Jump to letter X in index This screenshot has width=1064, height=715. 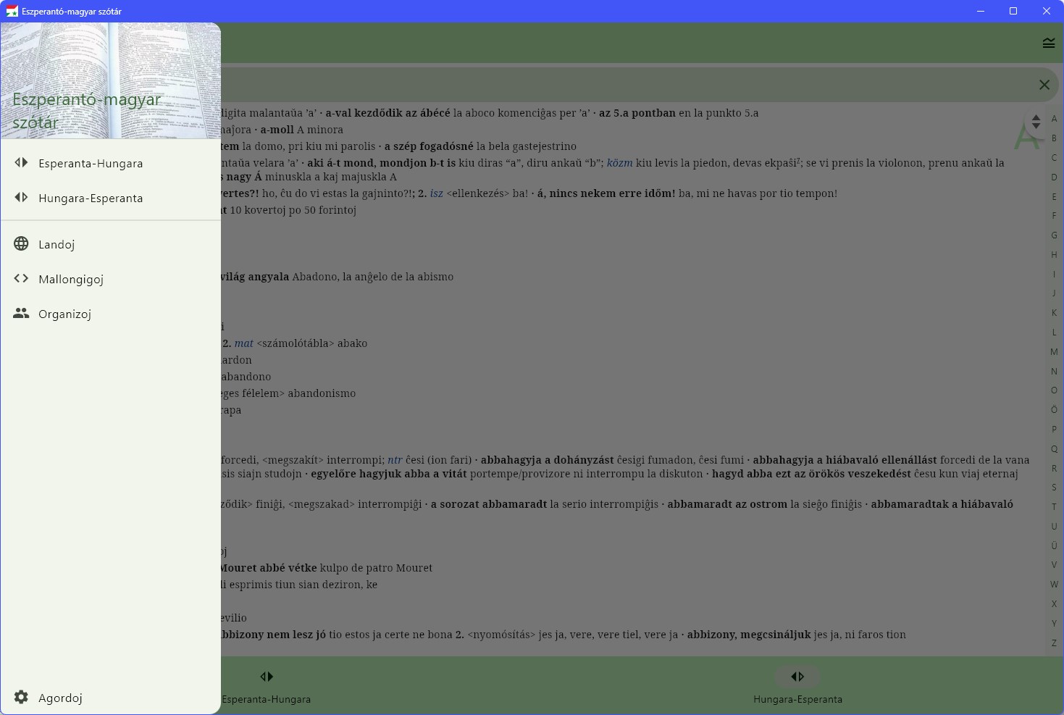1054,604
